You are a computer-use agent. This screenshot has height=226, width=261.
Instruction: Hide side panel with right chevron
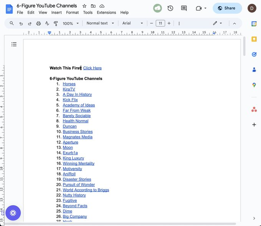tap(254, 218)
